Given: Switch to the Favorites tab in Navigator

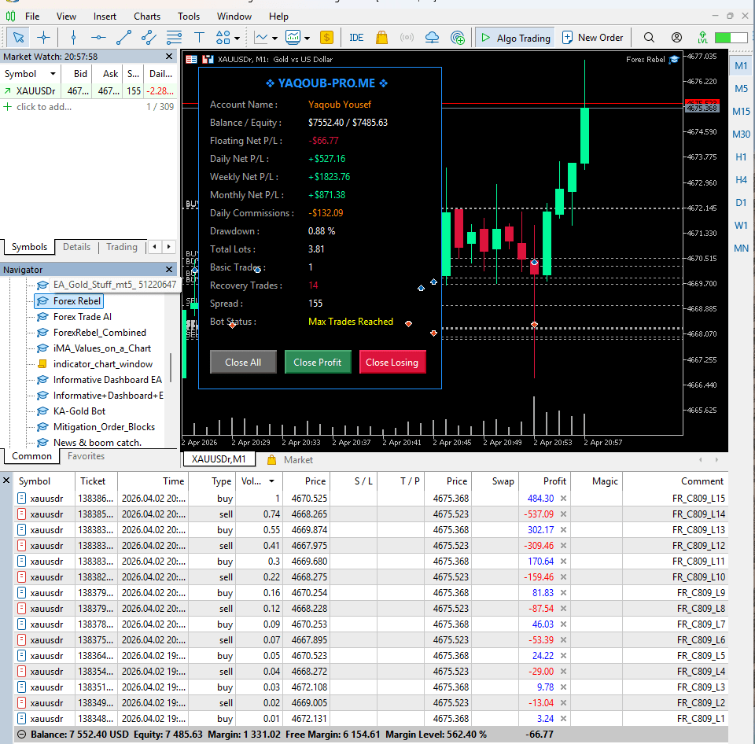Looking at the screenshot, I should [x=86, y=456].
